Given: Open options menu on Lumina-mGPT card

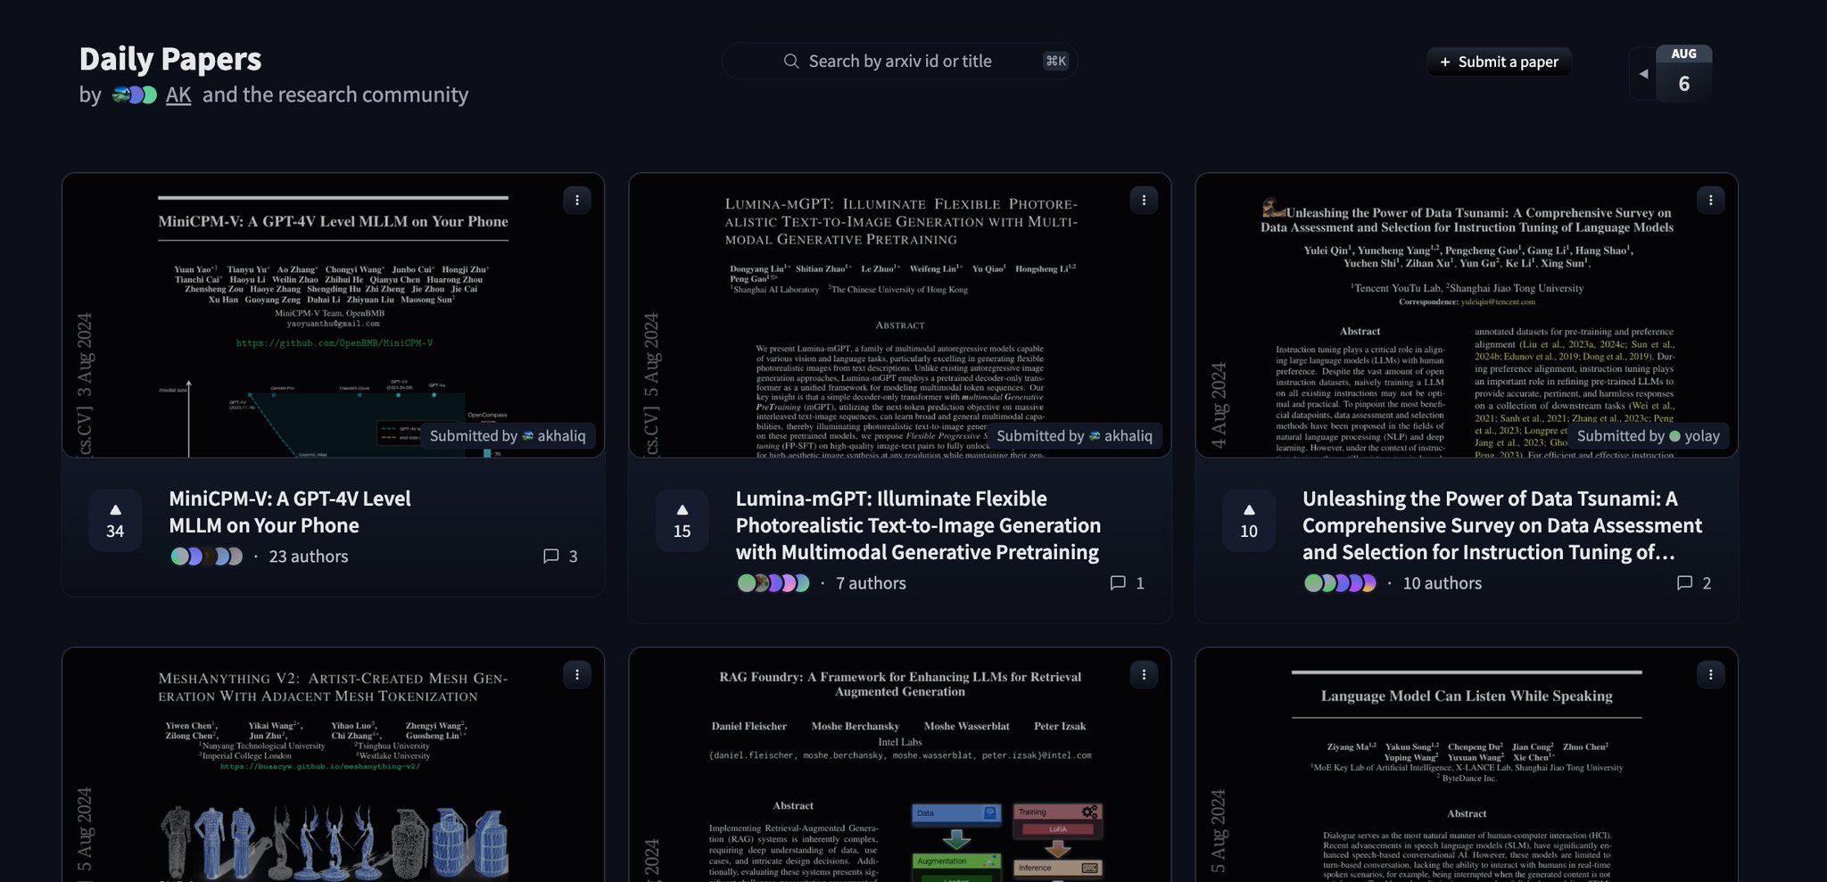Looking at the screenshot, I should [x=1144, y=200].
